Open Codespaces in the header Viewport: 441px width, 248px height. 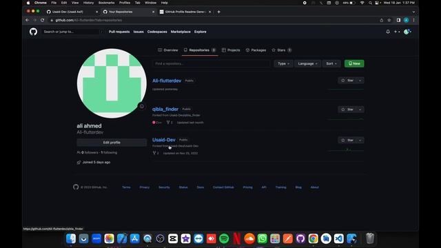coord(157,32)
